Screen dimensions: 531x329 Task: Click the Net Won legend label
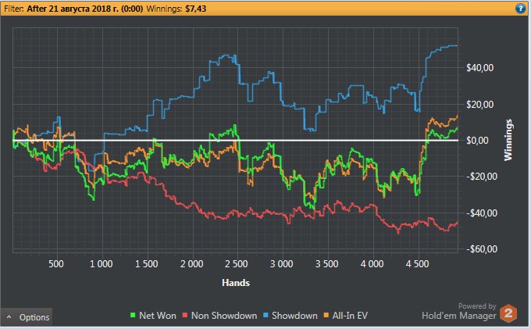[158, 316]
